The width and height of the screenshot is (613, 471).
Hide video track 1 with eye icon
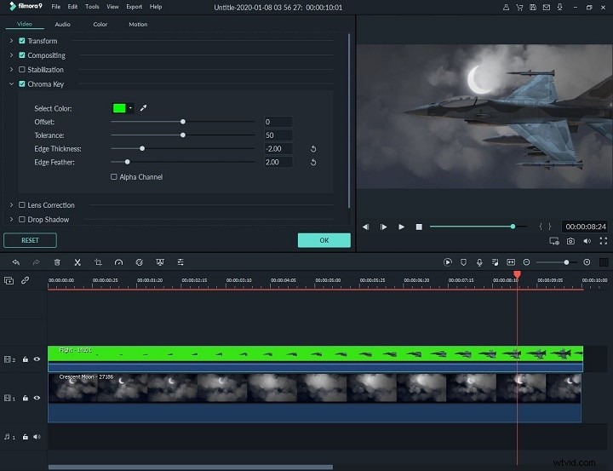(x=37, y=398)
